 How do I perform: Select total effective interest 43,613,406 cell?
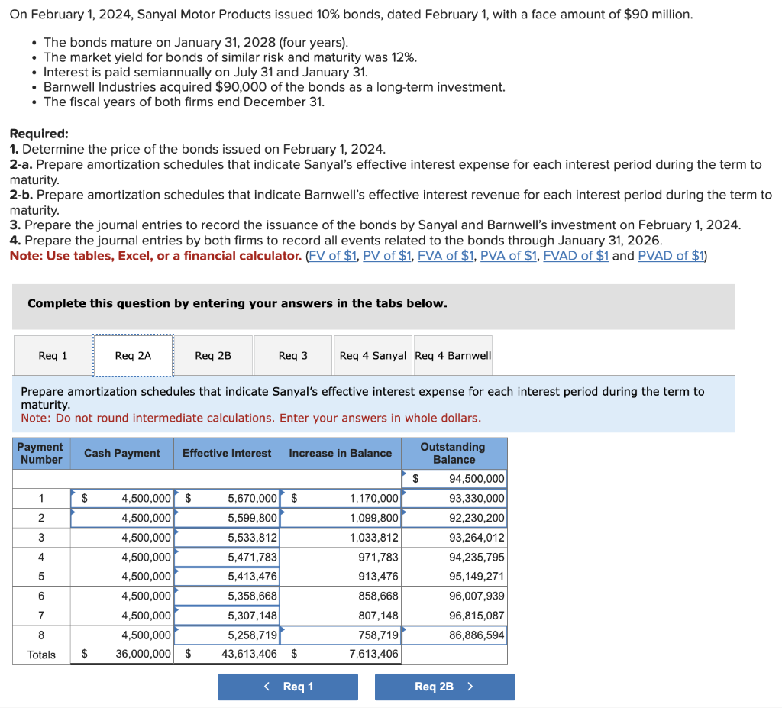(x=227, y=654)
